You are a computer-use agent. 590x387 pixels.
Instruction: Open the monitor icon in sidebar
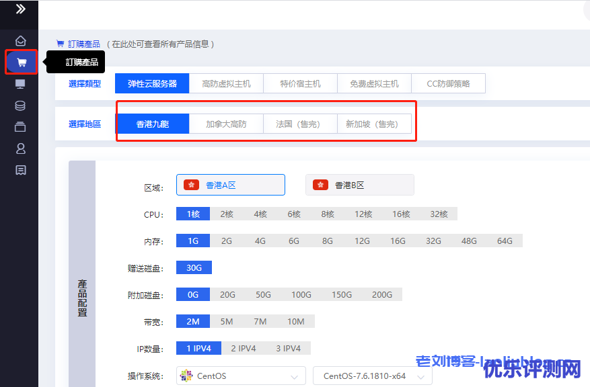(x=20, y=84)
